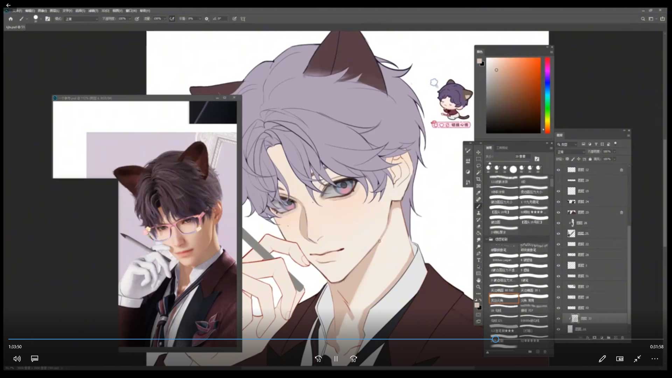
Task: Skip forward 30 seconds
Action: click(x=353, y=359)
